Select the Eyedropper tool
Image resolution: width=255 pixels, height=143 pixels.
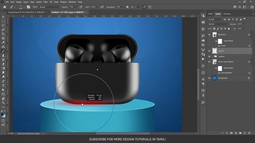click(3, 43)
